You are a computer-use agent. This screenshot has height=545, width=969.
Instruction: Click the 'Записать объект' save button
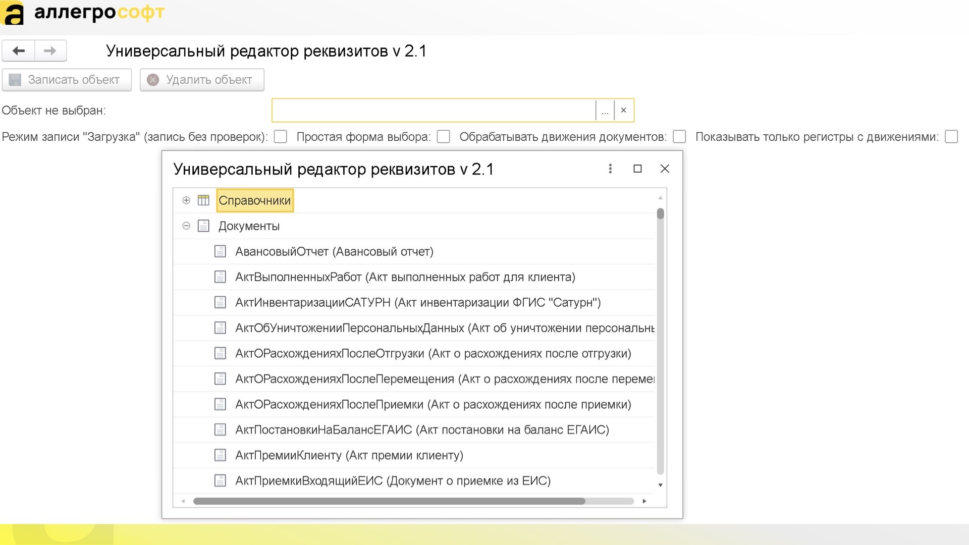pos(67,80)
